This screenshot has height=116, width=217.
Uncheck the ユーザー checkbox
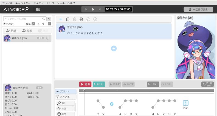[49, 24]
